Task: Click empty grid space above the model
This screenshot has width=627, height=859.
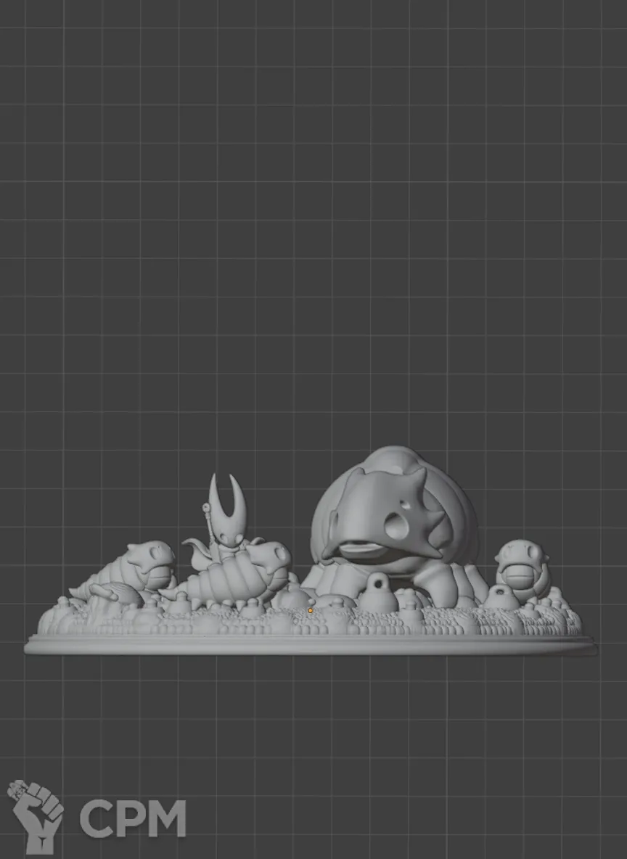Action: (312, 218)
